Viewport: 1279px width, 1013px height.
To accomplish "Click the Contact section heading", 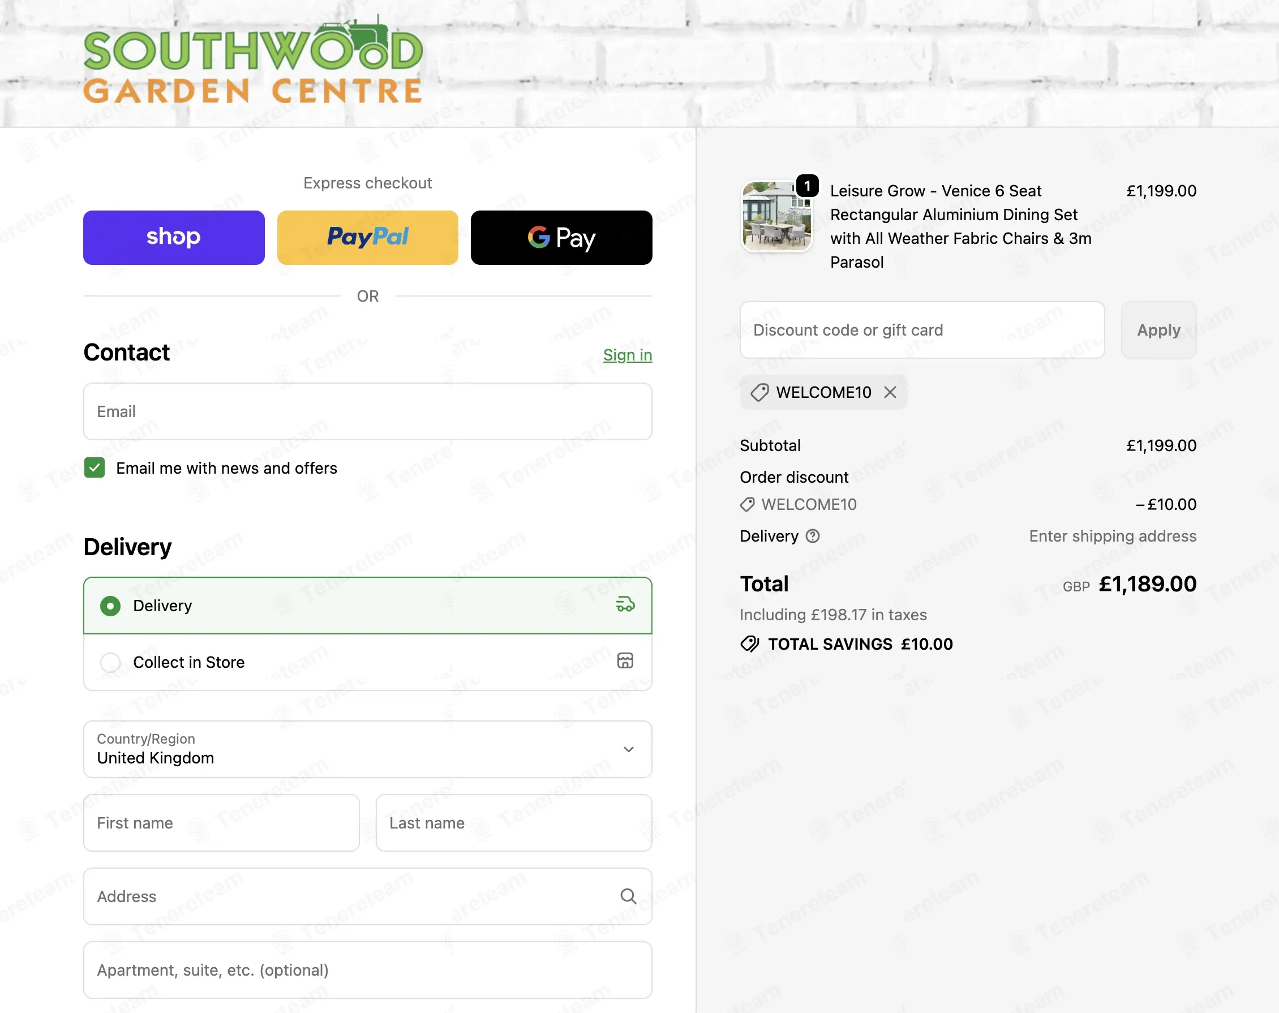I will 127,353.
